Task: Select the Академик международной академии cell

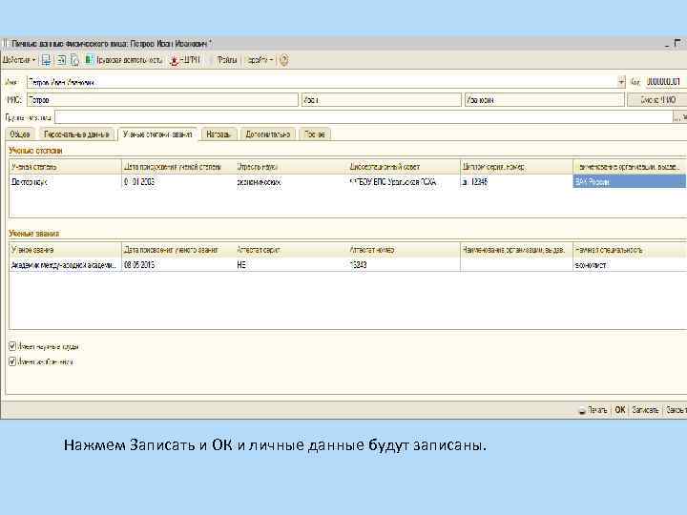Action: point(65,265)
